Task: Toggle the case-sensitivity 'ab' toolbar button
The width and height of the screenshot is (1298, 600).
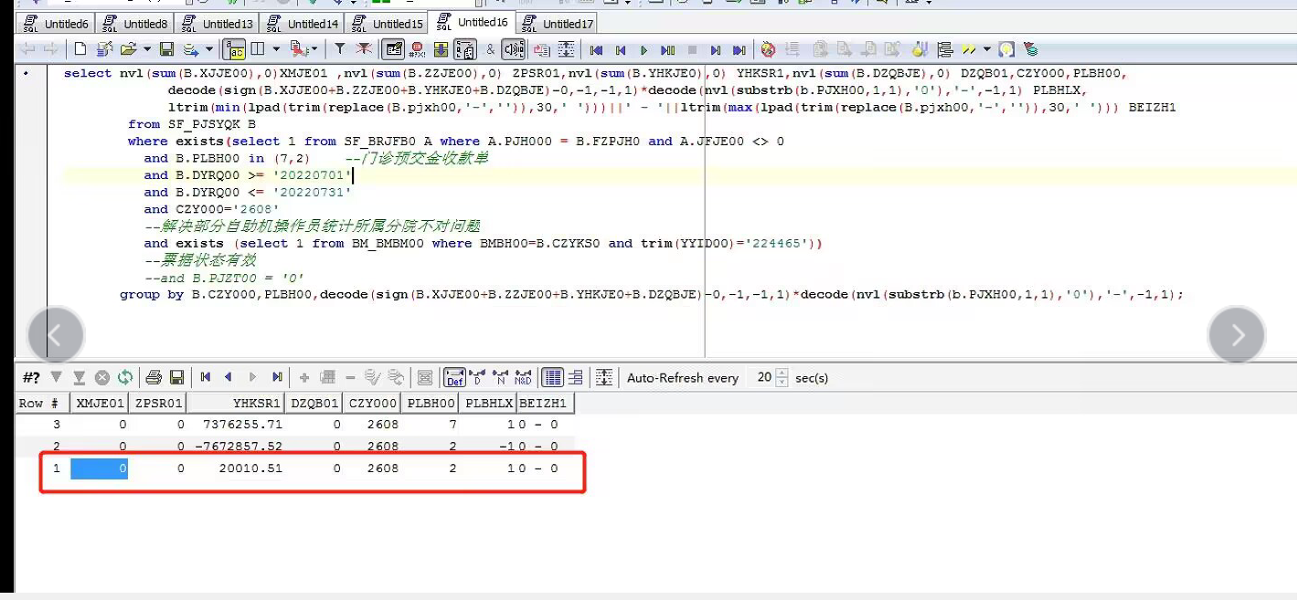Action: click(x=234, y=49)
